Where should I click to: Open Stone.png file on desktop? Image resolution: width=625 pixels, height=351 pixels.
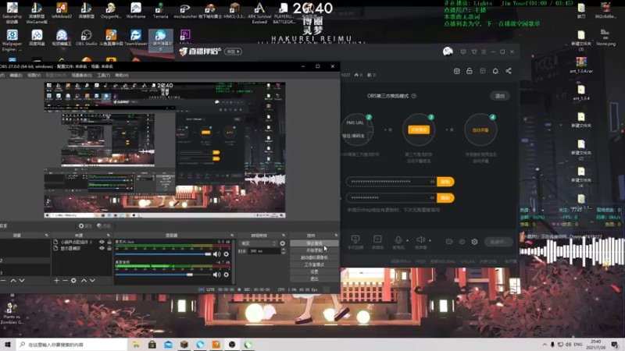(605, 37)
